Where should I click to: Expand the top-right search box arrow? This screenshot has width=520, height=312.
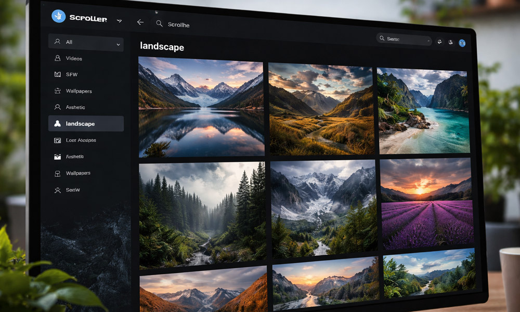(x=428, y=41)
